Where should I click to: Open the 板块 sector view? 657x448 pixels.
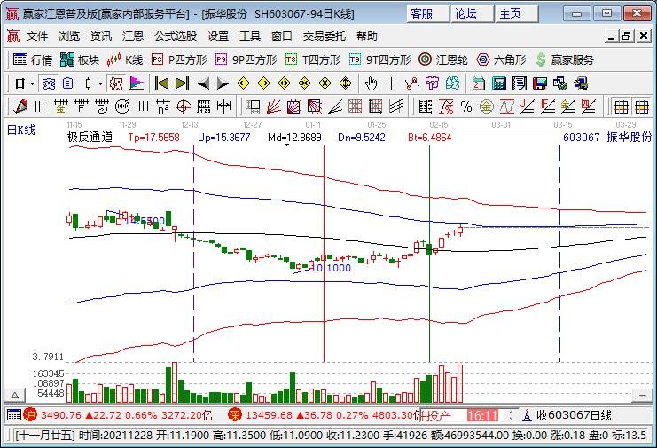(x=80, y=60)
